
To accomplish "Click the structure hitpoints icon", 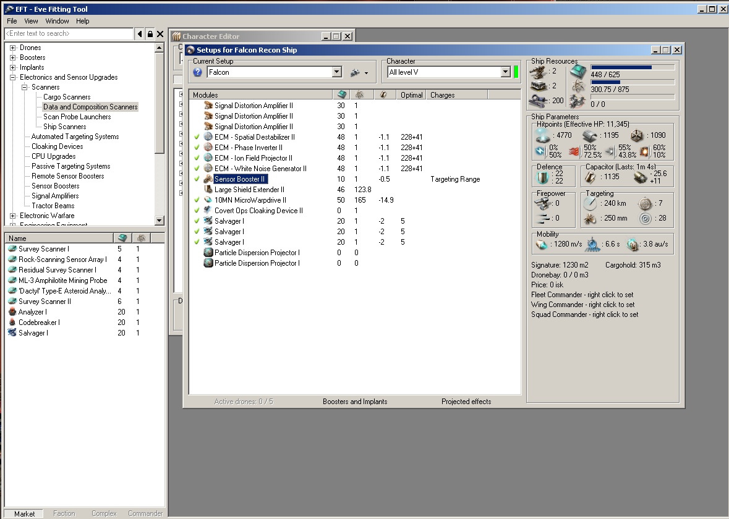I will click(636, 136).
